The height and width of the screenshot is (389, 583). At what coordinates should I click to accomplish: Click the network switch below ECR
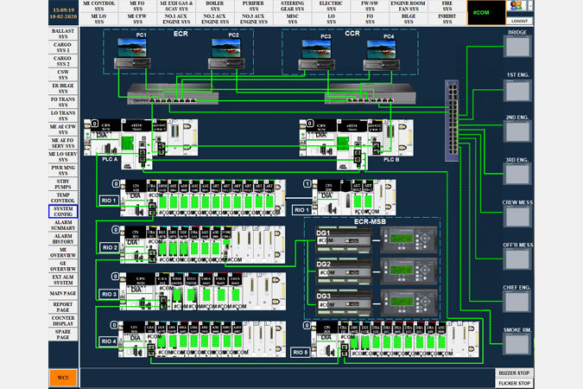pos(173,94)
